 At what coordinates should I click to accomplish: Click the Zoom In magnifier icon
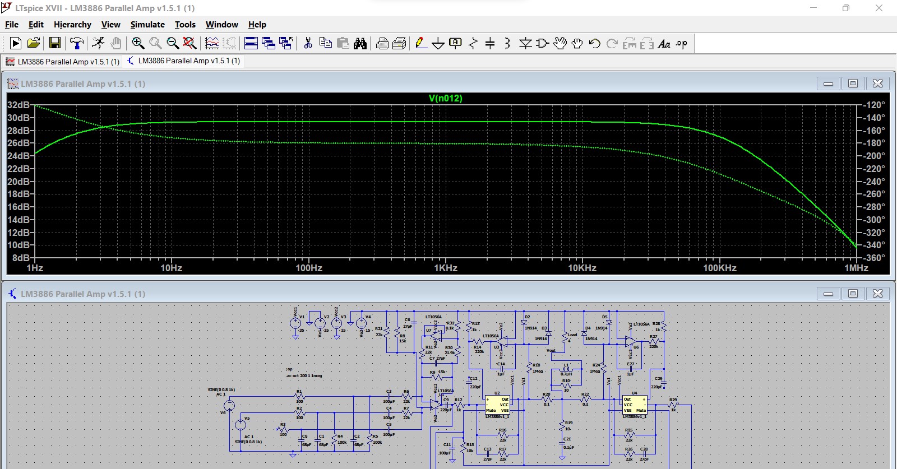pyautogui.click(x=138, y=43)
